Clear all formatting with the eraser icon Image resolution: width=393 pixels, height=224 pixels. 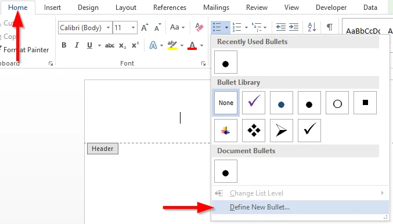[x=199, y=27]
